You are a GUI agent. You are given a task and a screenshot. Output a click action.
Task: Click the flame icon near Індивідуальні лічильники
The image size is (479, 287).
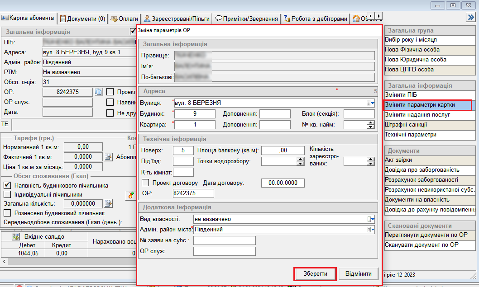[x=131, y=195]
